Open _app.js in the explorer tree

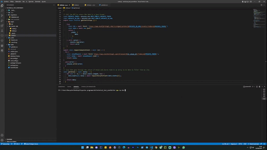point(14,33)
